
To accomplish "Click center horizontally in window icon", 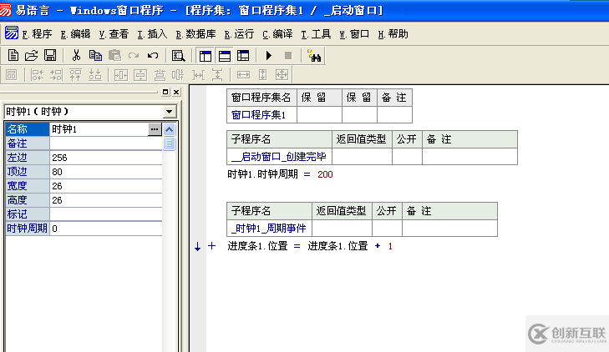I will (121, 75).
